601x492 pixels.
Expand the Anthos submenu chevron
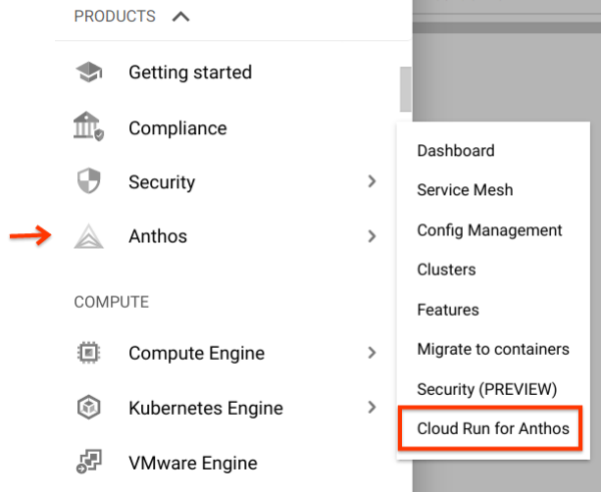tap(372, 236)
